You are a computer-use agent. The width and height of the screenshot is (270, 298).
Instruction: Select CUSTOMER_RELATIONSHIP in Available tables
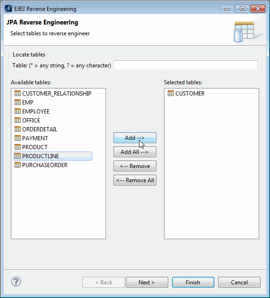click(57, 94)
